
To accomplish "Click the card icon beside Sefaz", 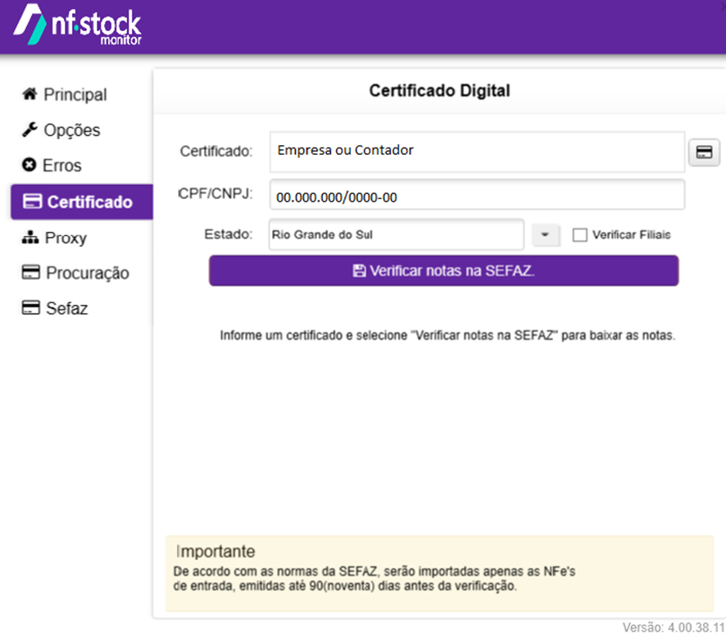I will tap(31, 308).
